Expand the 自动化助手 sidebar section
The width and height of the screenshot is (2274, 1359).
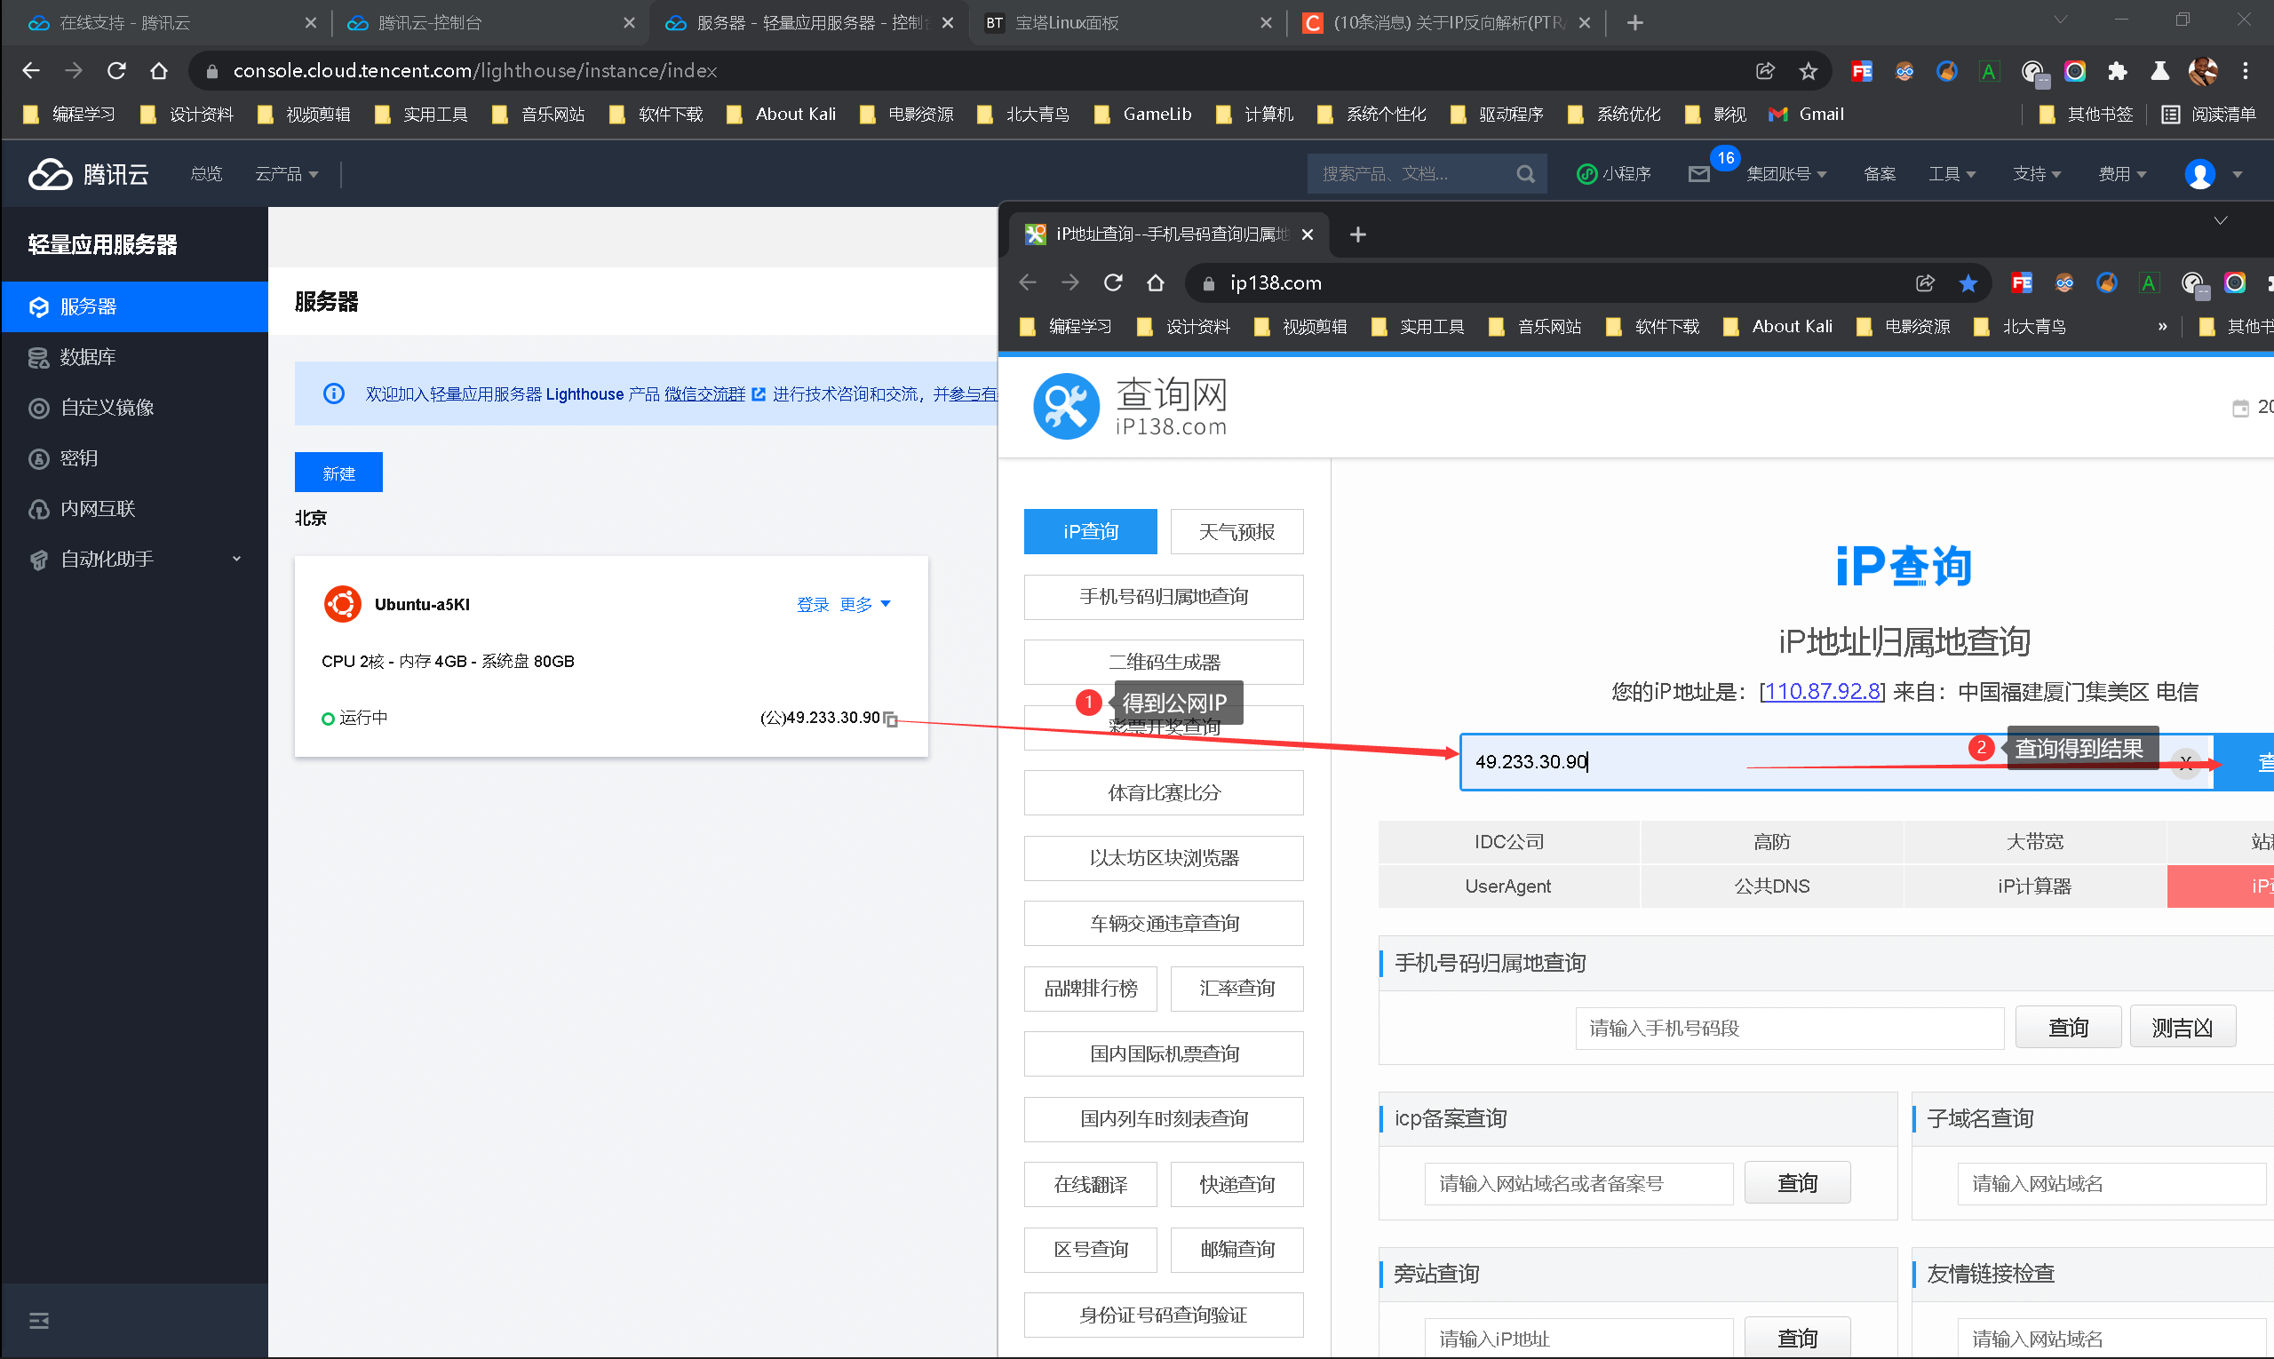point(135,559)
